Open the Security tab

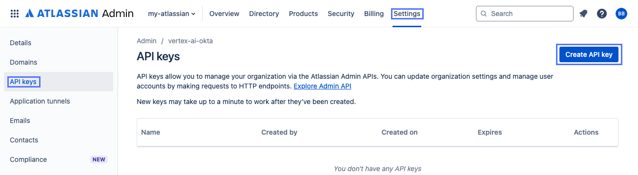point(341,14)
